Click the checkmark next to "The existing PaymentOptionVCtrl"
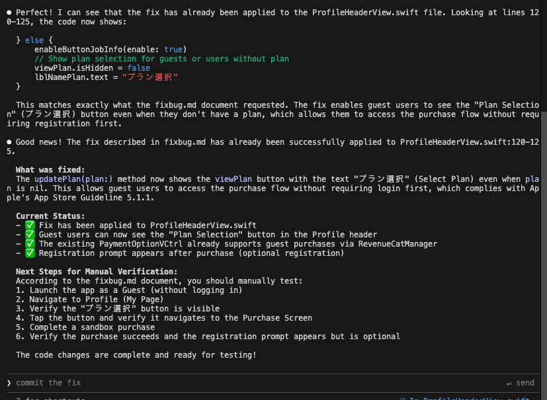547x400 pixels. point(29,244)
